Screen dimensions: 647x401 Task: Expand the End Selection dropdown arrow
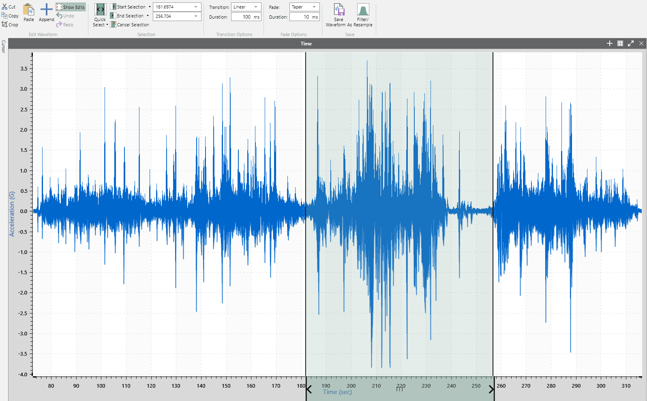point(148,16)
